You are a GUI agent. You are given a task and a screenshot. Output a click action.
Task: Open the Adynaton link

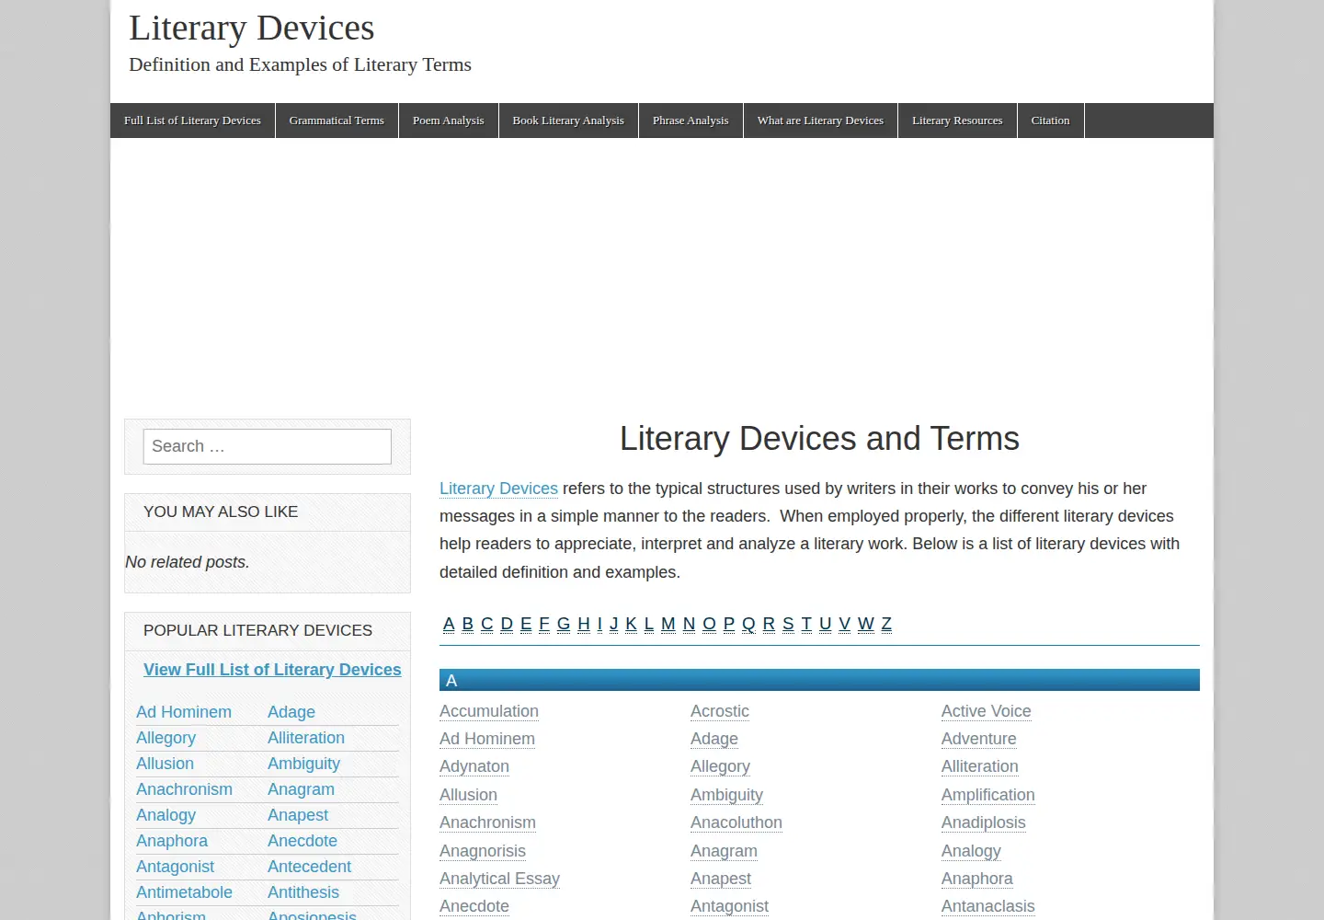pyautogui.click(x=474, y=766)
